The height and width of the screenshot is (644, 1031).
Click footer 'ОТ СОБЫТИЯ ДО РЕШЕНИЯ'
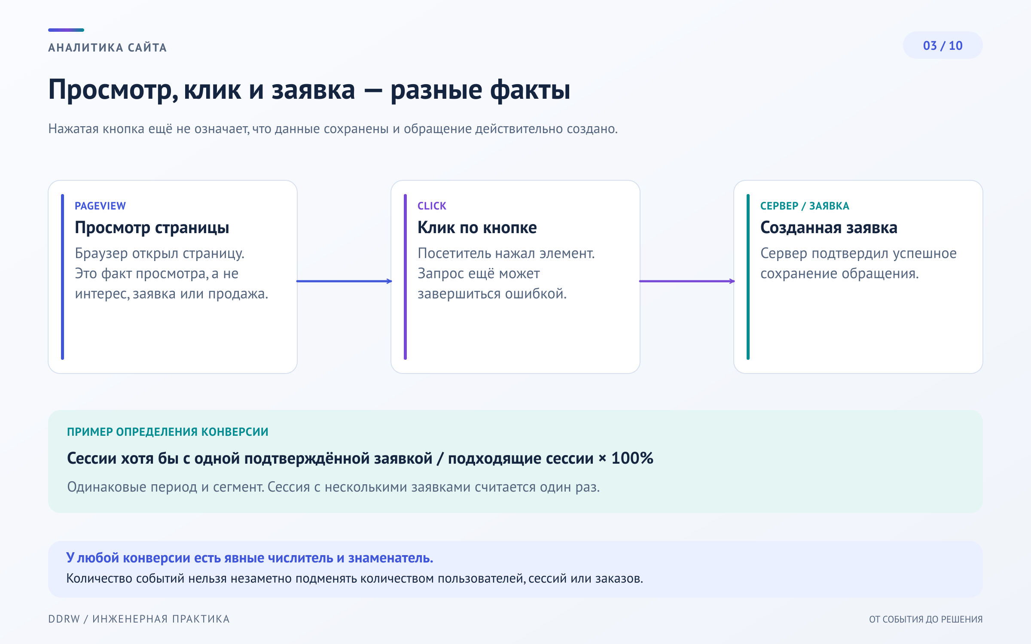(926, 619)
